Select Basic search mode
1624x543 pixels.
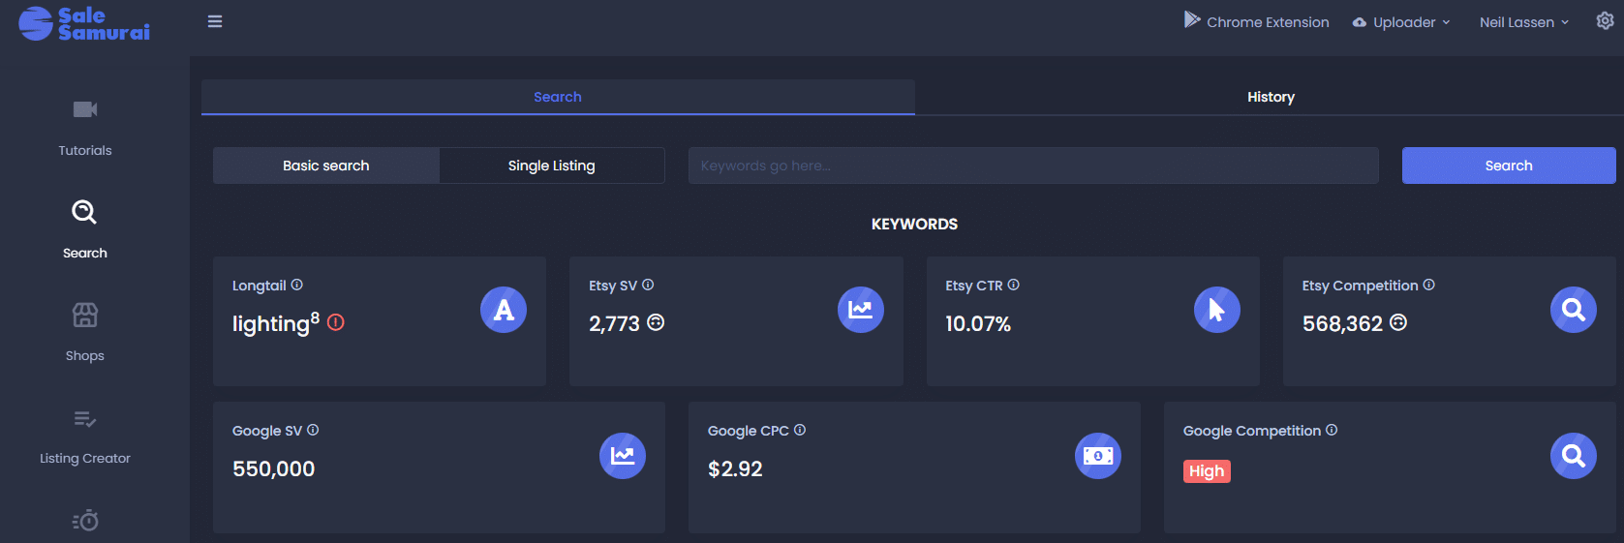(326, 166)
